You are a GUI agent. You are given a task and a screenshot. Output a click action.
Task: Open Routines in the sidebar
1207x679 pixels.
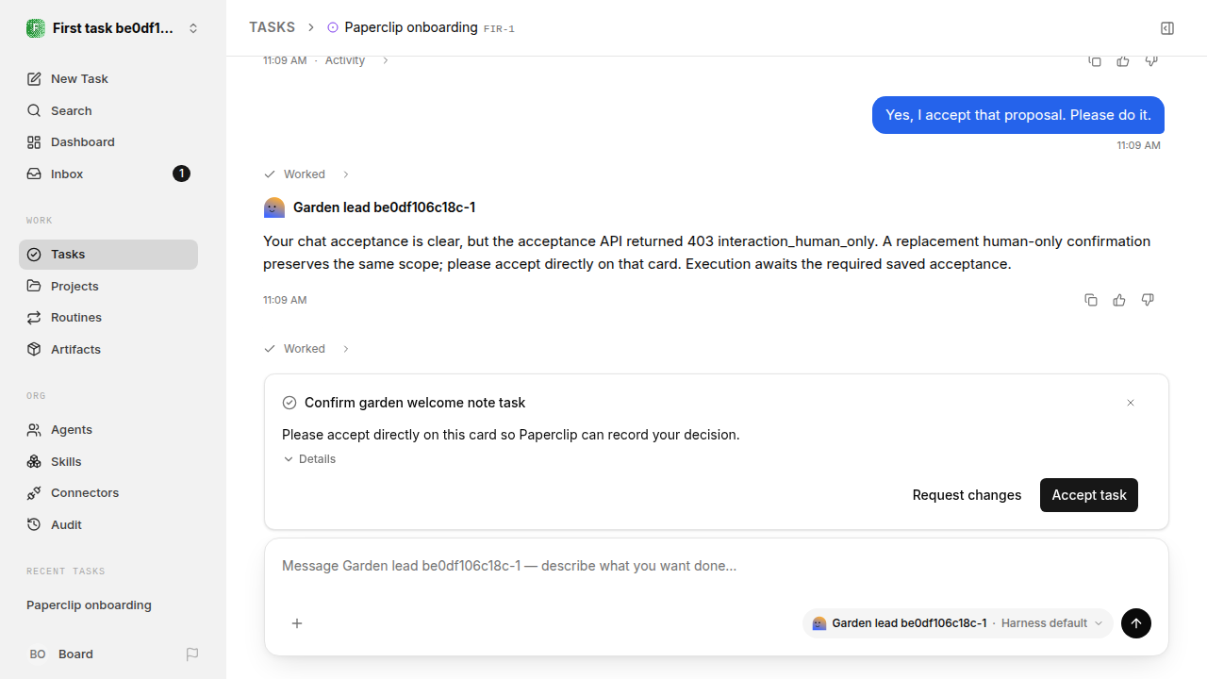click(x=108, y=318)
